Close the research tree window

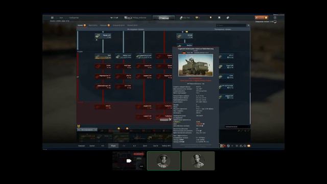coord(248,26)
